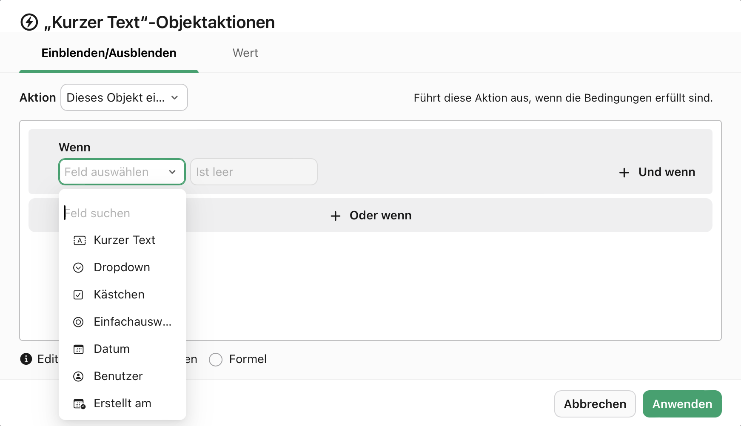
Task: Click the checkbox icon next to 'Kästchen'
Action: pos(79,295)
